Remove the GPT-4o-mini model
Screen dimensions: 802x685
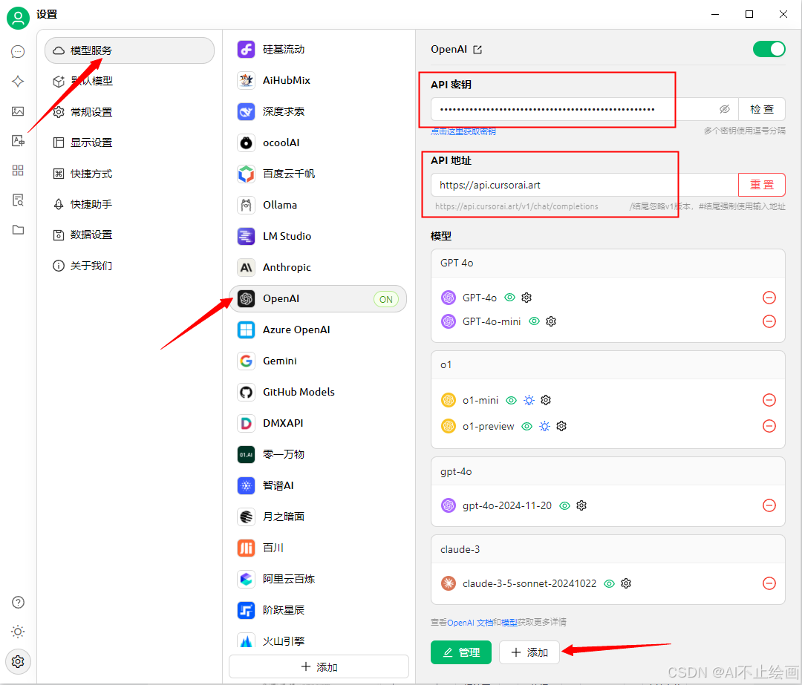pyautogui.click(x=769, y=321)
